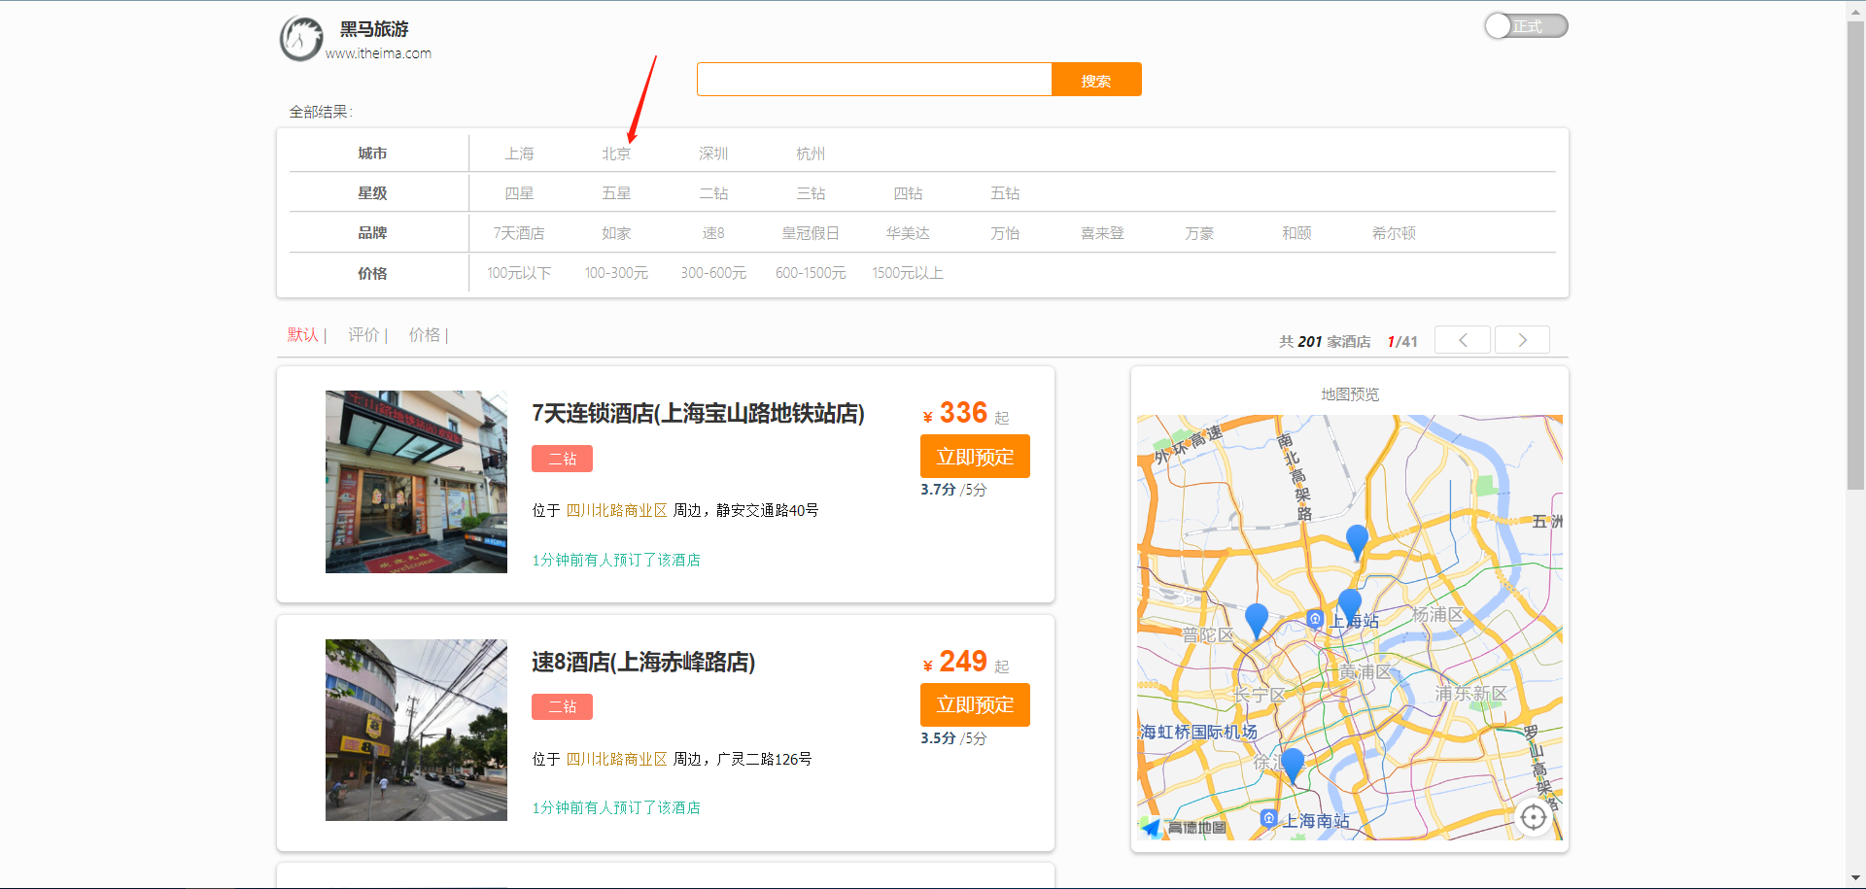Filter brand by 希尔顿
This screenshot has height=889, width=1866.
click(x=1394, y=233)
